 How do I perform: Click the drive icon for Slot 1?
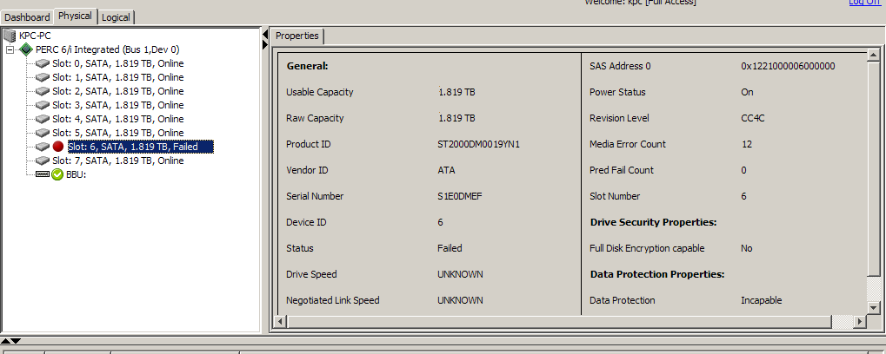[43, 77]
